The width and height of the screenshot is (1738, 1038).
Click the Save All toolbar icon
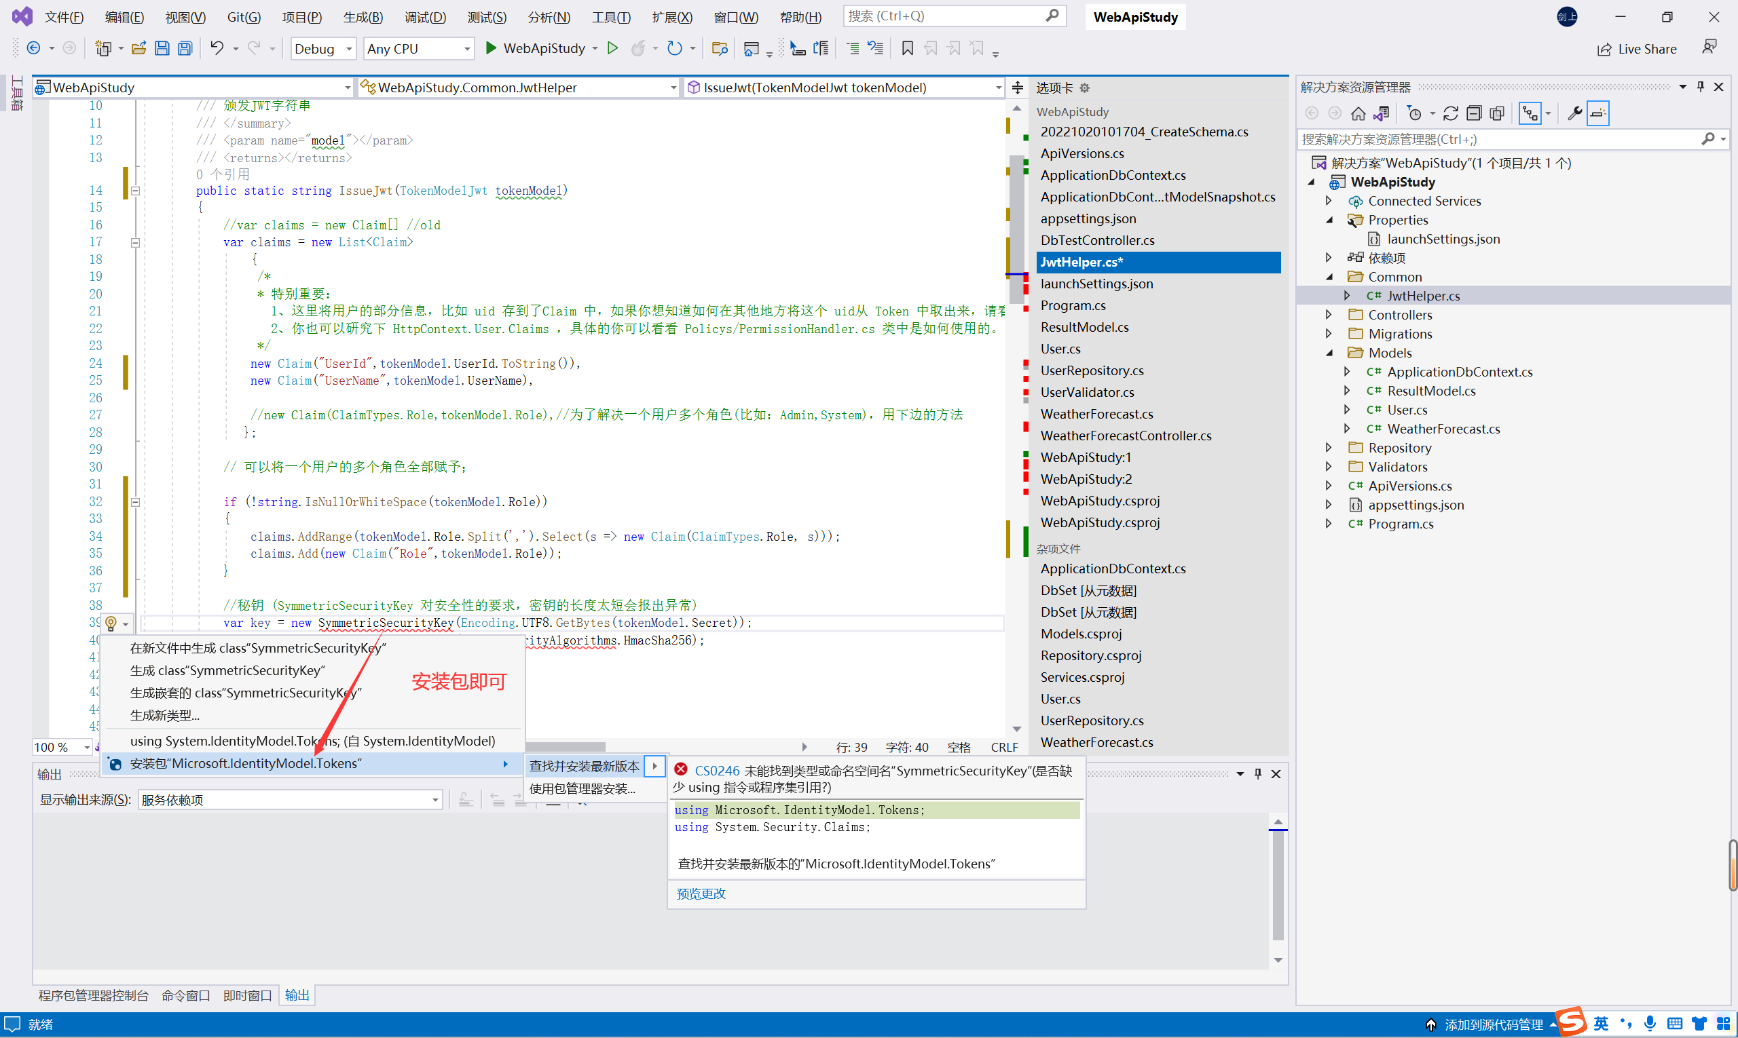tap(185, 48)
